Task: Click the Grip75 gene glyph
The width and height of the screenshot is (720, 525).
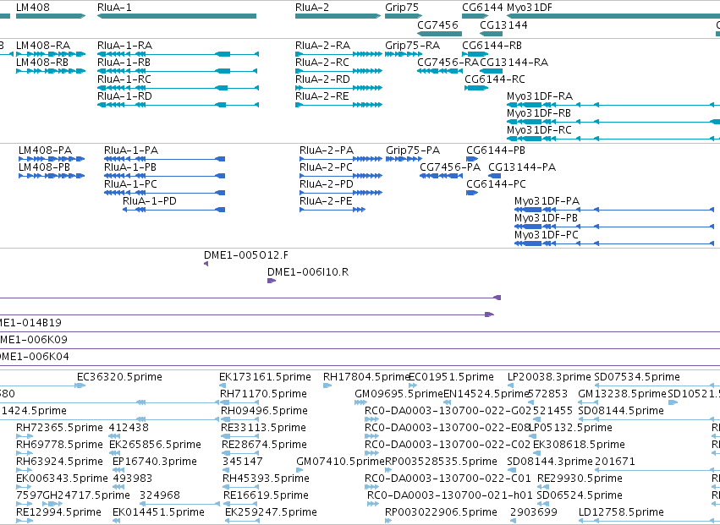Action: tap(404, 16)
